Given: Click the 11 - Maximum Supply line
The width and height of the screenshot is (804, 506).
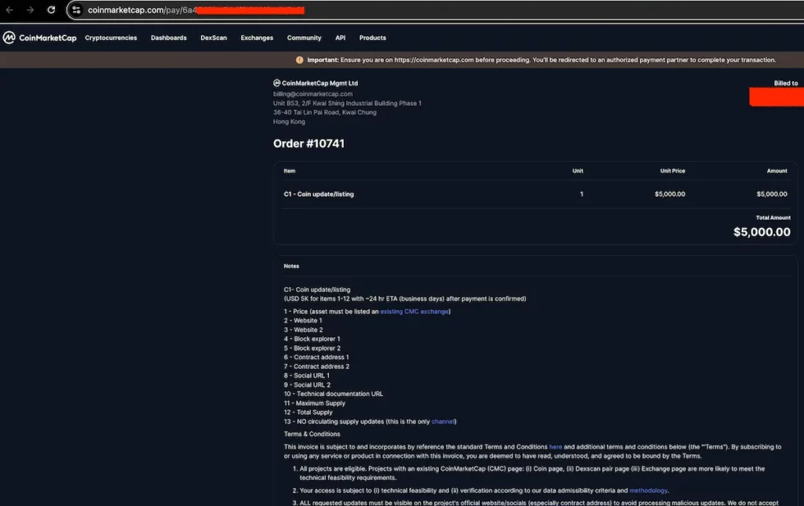Looking at the screenshot, I should (x=314, y=403).
